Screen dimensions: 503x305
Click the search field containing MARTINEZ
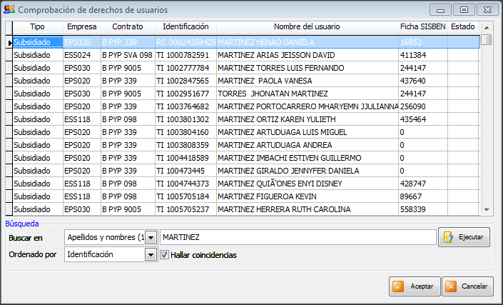pos(298,237)
